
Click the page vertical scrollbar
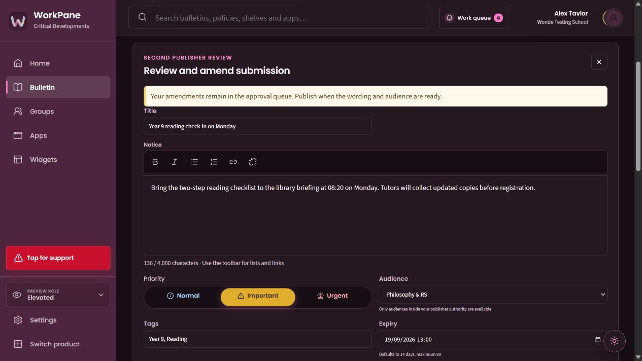(638, 117)
